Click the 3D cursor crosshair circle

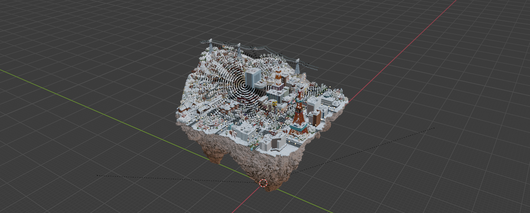[263, 183]
